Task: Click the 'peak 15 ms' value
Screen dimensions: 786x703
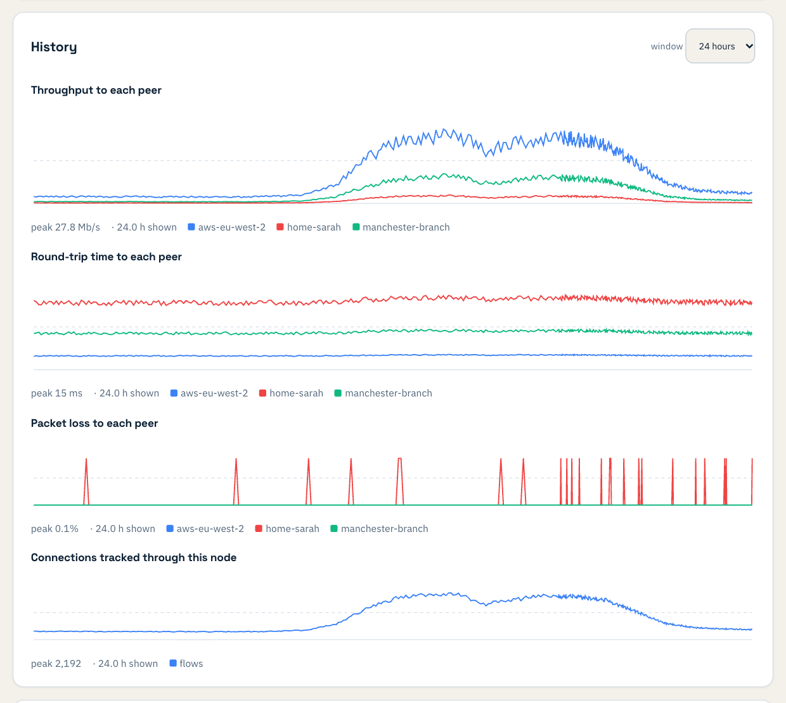Action: (x=56, y=393)
